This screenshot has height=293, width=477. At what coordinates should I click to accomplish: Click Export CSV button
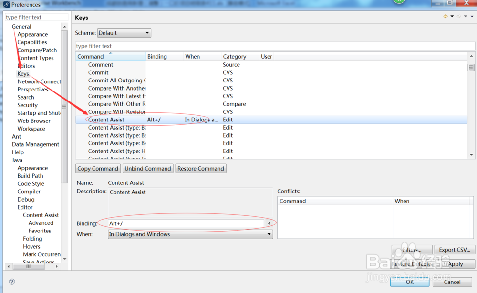(455, 250)
